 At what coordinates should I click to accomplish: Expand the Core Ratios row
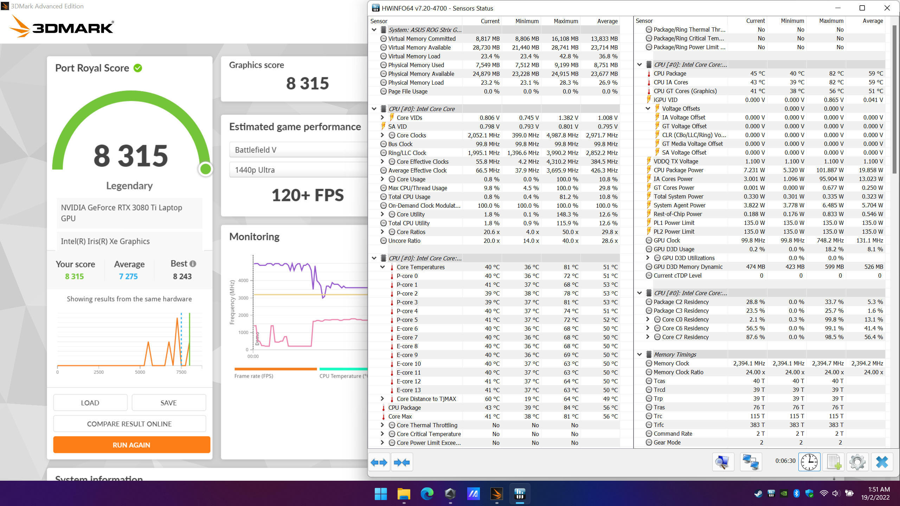(382, 232)
